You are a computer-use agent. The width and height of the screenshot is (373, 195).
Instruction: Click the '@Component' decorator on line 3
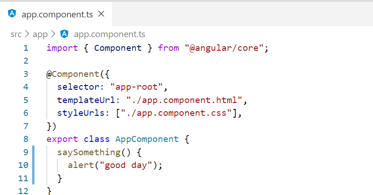coord(73,74)
